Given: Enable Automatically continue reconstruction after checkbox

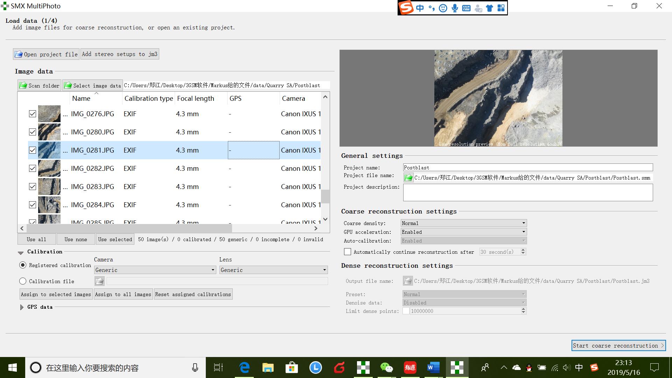Looking at the screenshot, I should (348, 252).
